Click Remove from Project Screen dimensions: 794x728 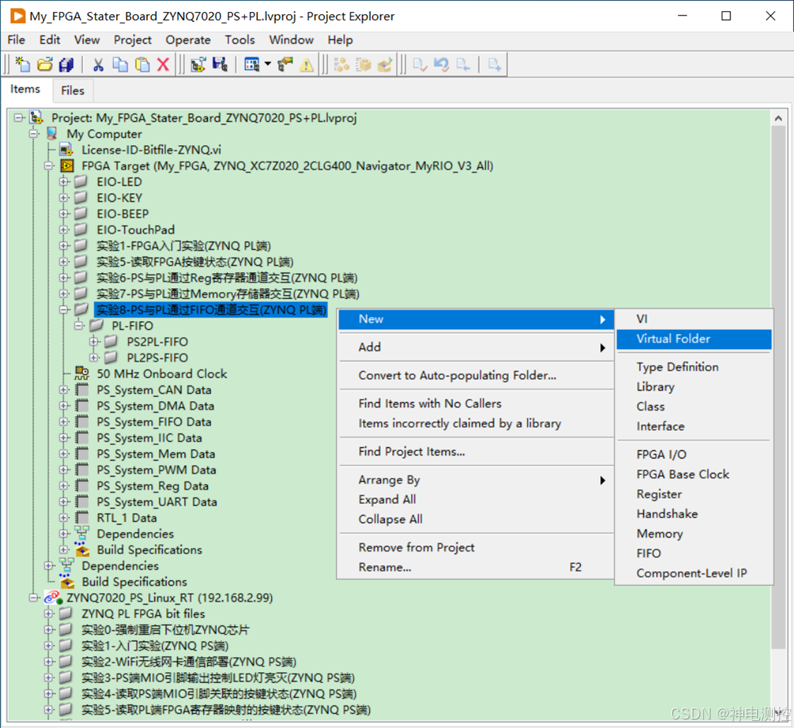coord(476,548)
